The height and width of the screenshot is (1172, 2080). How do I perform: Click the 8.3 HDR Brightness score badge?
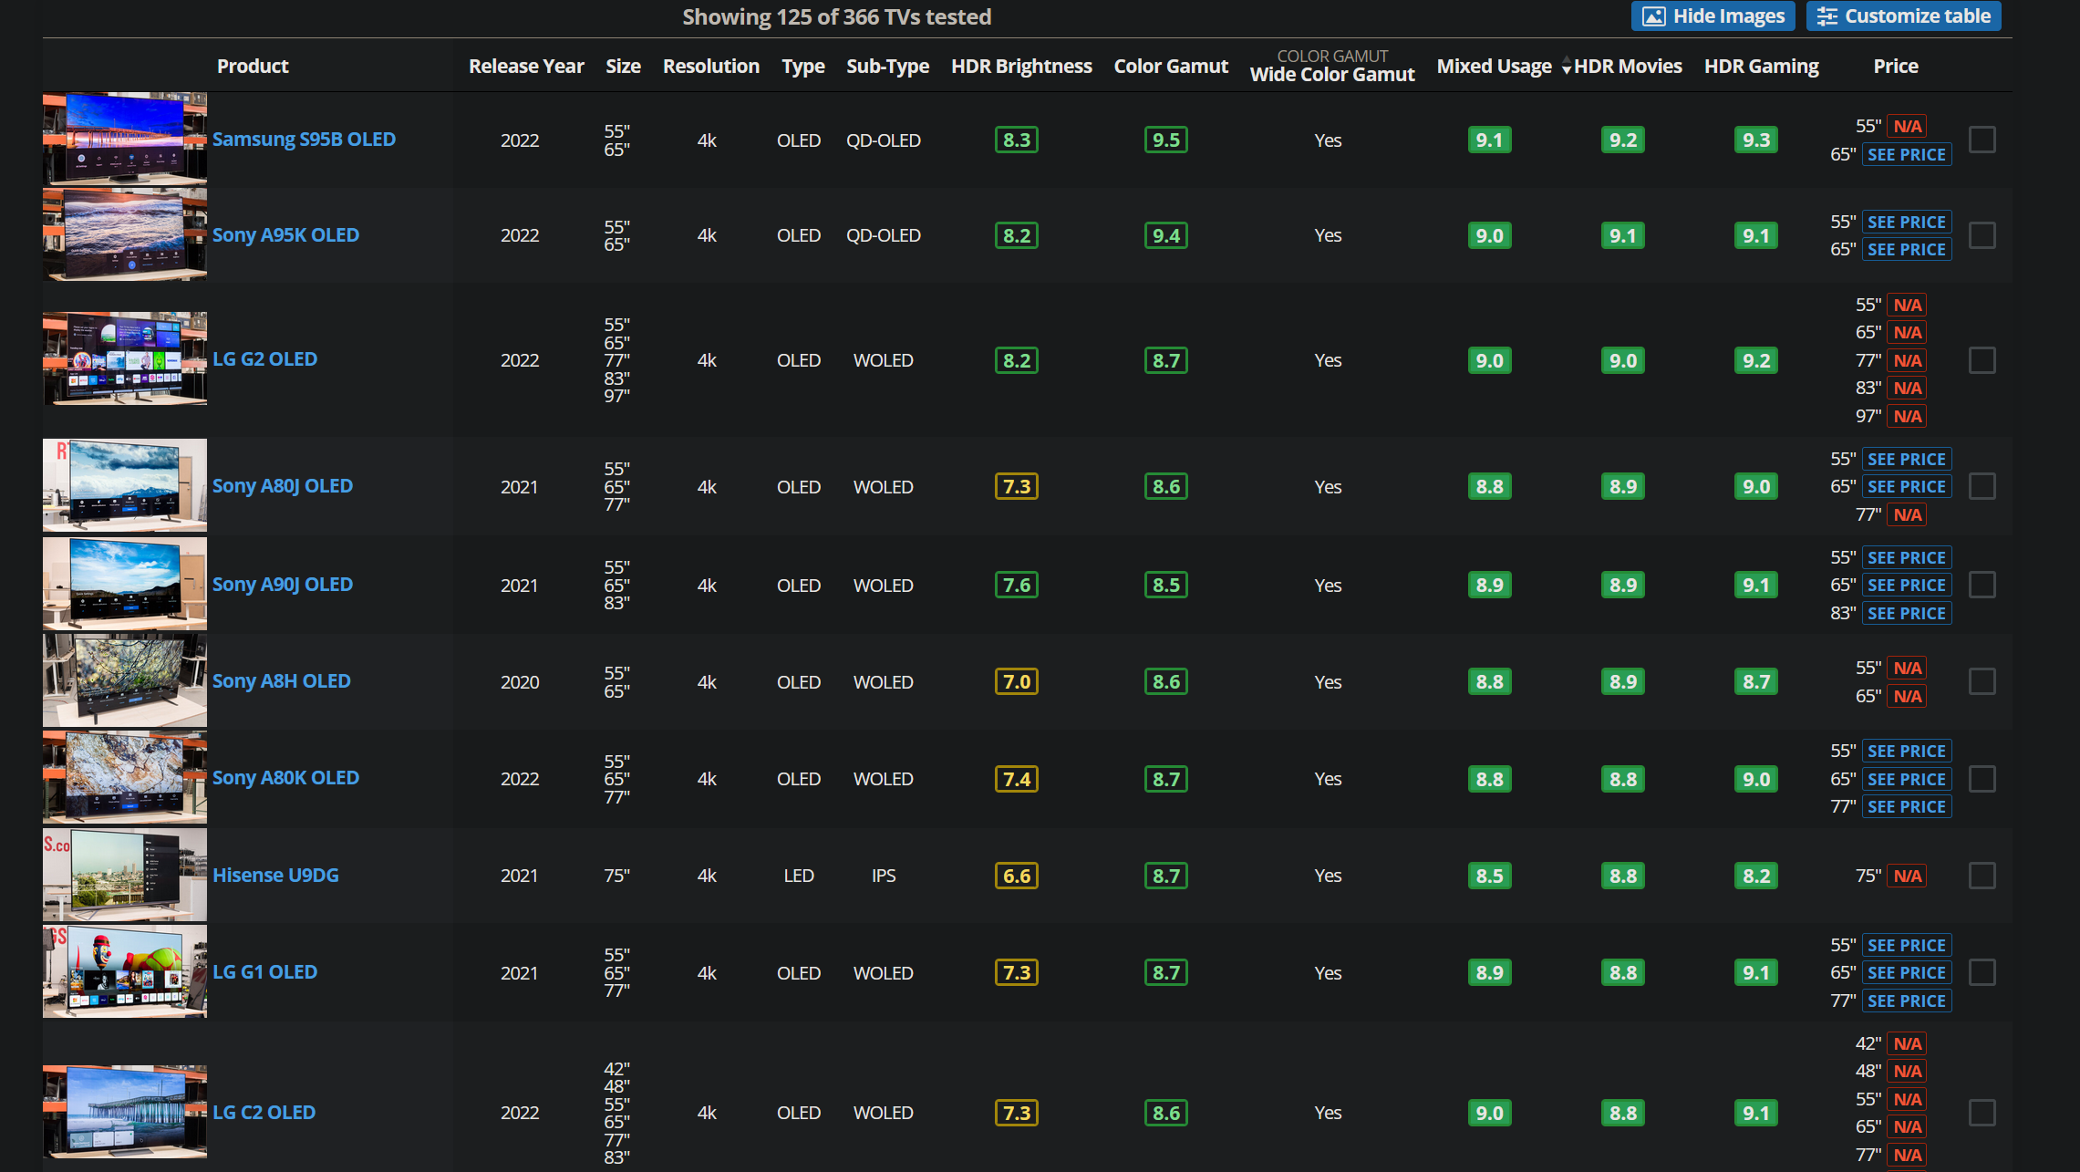pos(1016,140)
